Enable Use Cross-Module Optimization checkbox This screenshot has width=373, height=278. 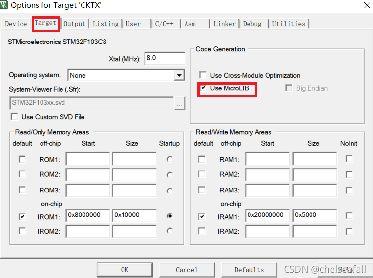[203, 75]
